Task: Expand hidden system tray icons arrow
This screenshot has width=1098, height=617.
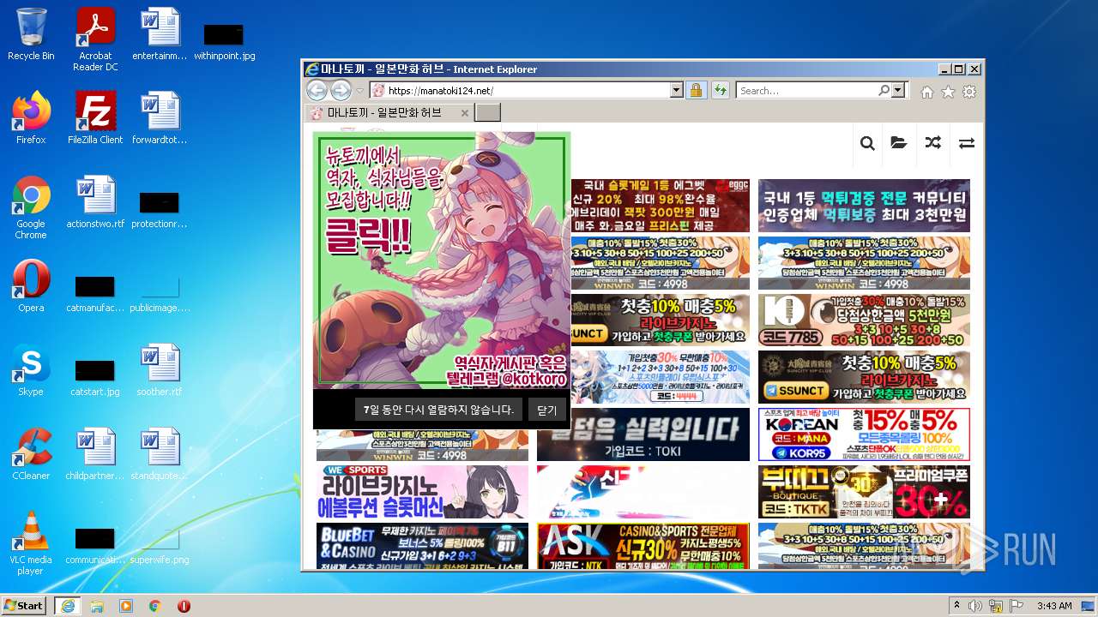Action: pyautogui.click(x=956, y=605)
